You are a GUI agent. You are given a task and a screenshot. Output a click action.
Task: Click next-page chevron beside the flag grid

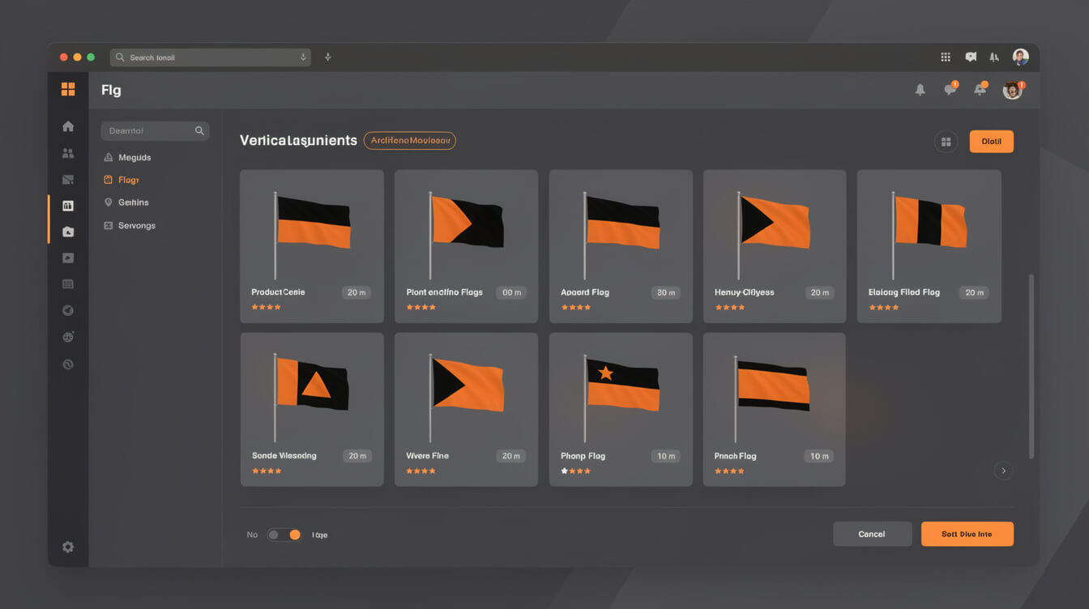[1003, 471]
